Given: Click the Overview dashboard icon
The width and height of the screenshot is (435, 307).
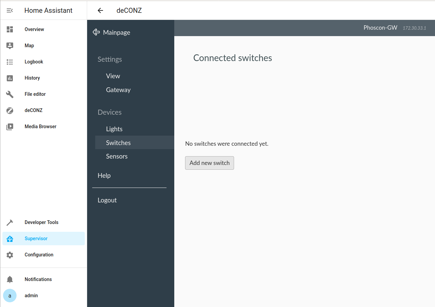Looking at the screenshot, I should [10, 29].
